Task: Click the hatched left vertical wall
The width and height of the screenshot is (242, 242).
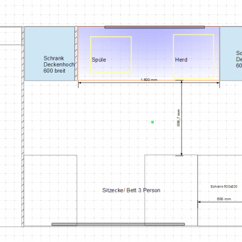Action: click(x=23, y=126)
